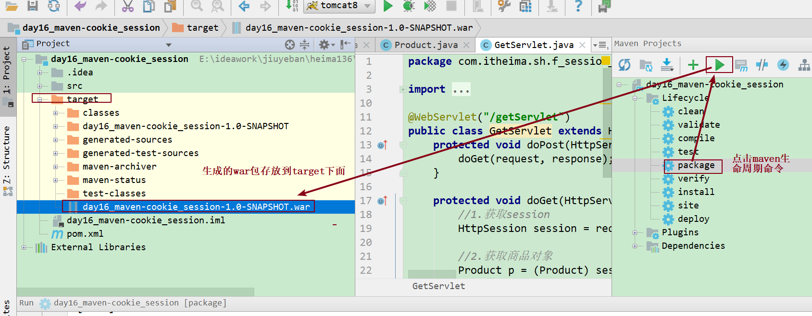Click the Build project icon
This screenshot has height=316, width=812.
[292, 6]
